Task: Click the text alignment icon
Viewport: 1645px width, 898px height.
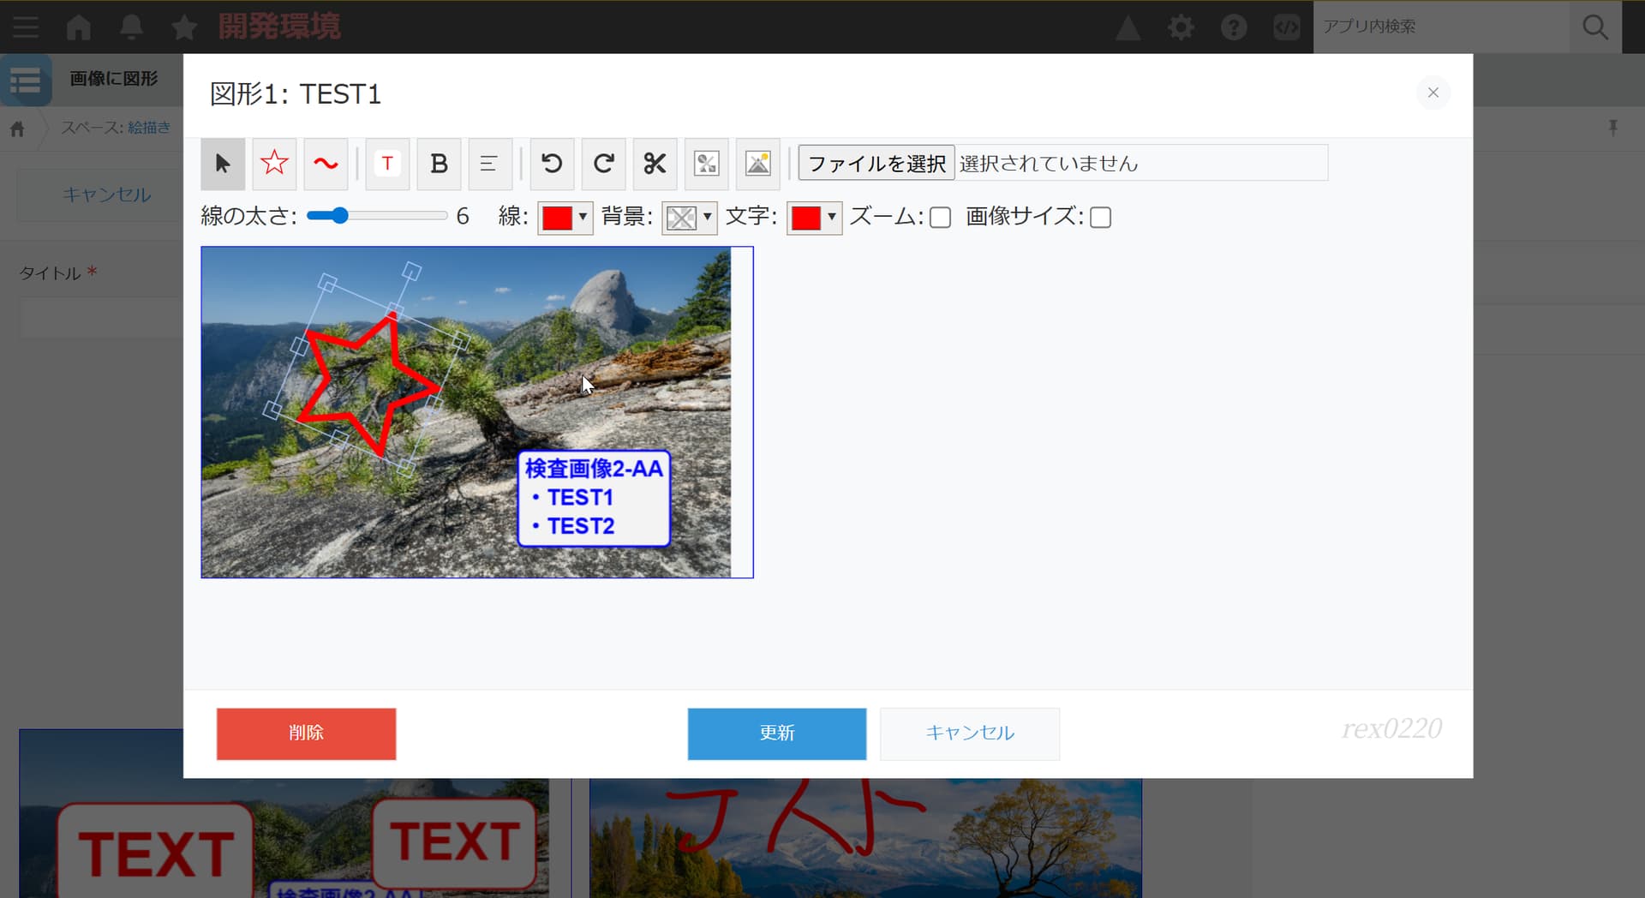Action: [490, 164]
